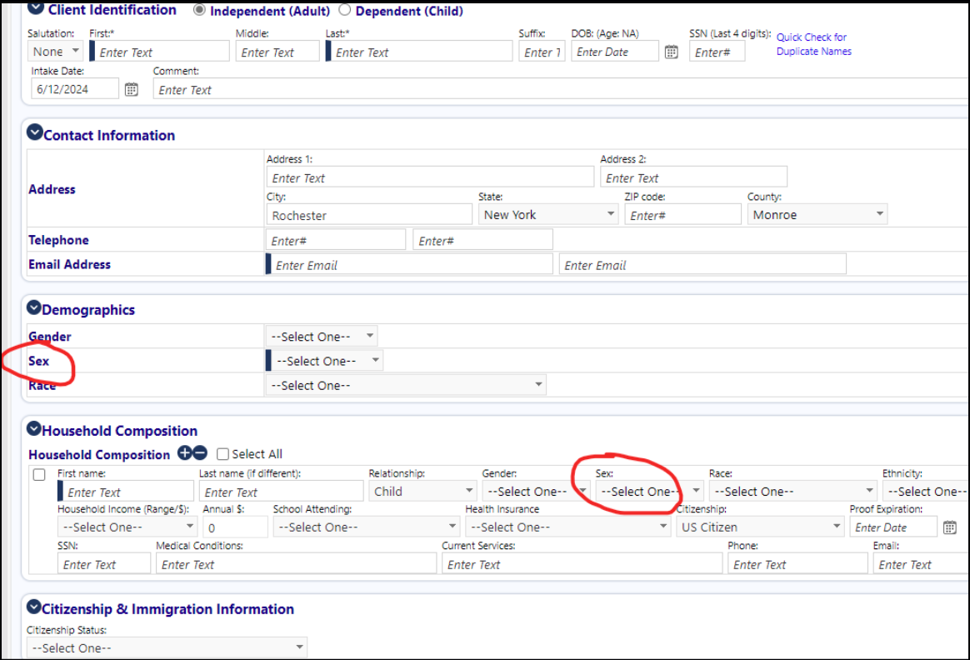
Task: Select the Dependent (Child) radio option
Action: (x=344, y=11)
